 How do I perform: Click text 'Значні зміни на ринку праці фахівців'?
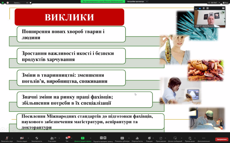coord(67,97)
